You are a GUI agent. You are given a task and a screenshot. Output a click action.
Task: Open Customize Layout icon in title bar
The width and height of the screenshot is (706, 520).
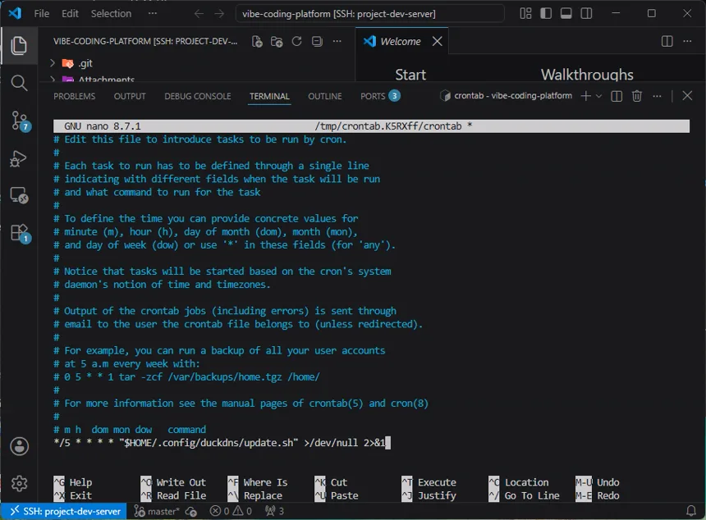(525, 13)
